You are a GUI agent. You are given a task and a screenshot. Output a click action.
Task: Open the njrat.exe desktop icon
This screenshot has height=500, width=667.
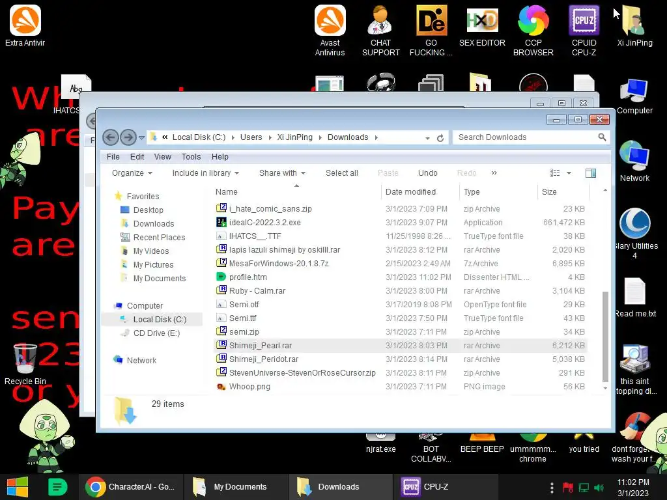click(x=380, y=443)
